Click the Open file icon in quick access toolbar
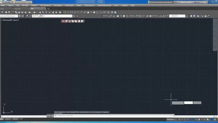Image resolution: width=218 pixels, height=123 pixels. 4,2
